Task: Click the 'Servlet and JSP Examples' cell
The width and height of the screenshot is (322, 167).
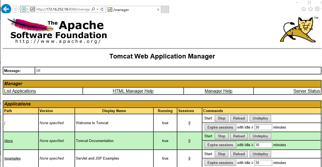Action: pos(114,158)
